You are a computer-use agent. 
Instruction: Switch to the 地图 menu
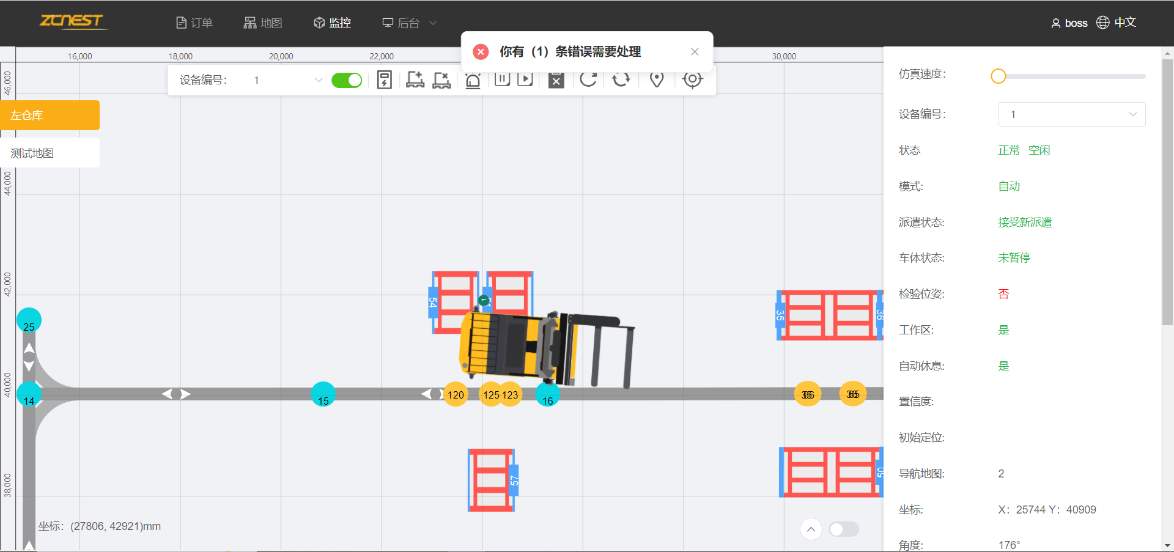[263, 23]
